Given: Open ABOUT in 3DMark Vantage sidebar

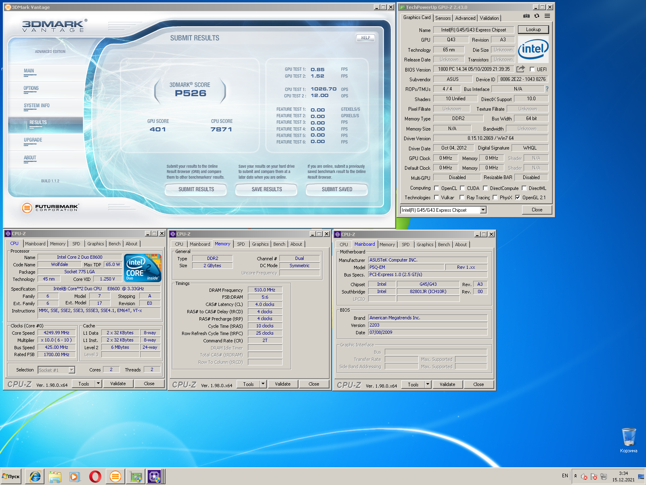Looking at the screenshot, I should [30, 158].
